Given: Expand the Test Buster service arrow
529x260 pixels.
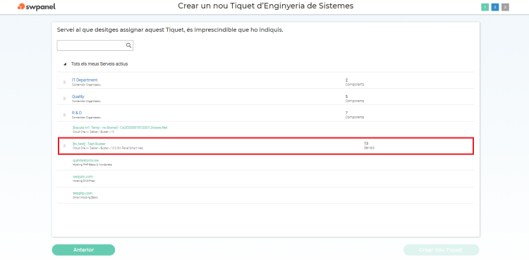Looking at the screenshot, I should (64, 146).
